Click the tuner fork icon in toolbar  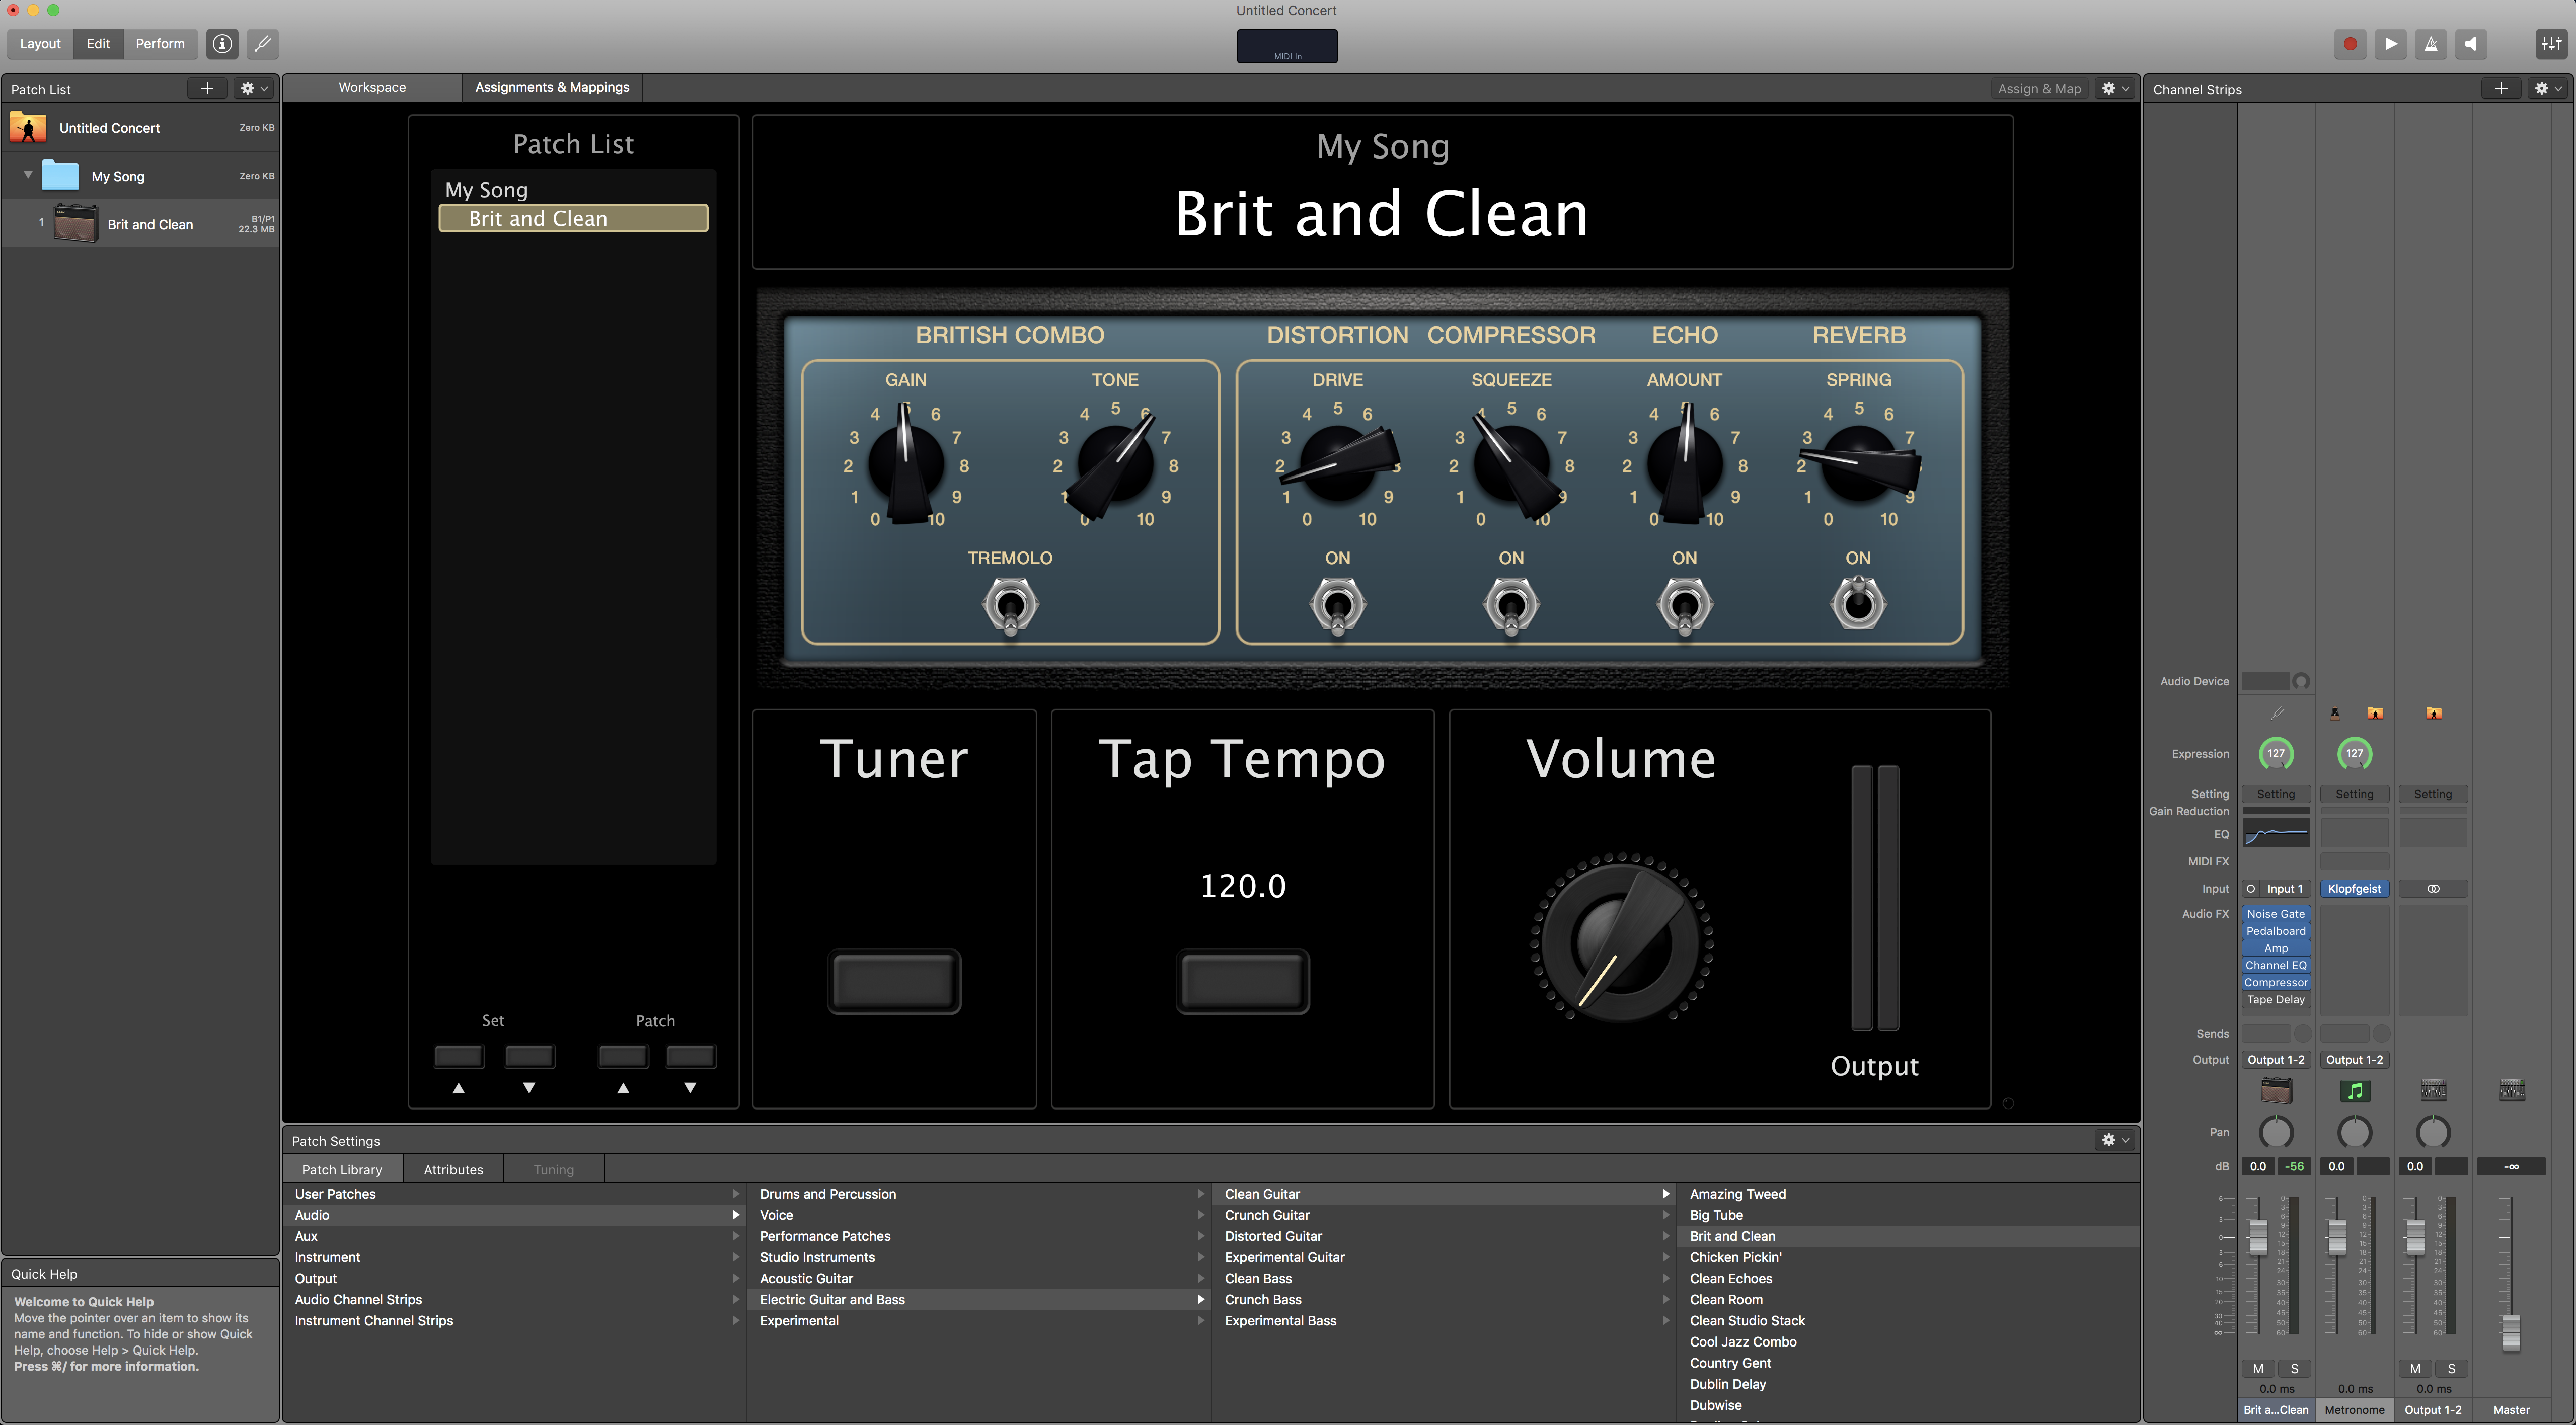[x=262, y=44]
